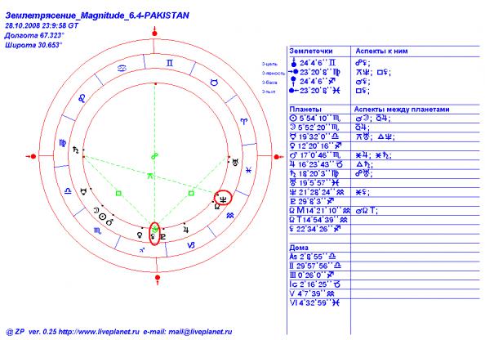Click the green opposition aspect glyph at center
This screenshot has height=340, width=485.
(x=154, y=156)
